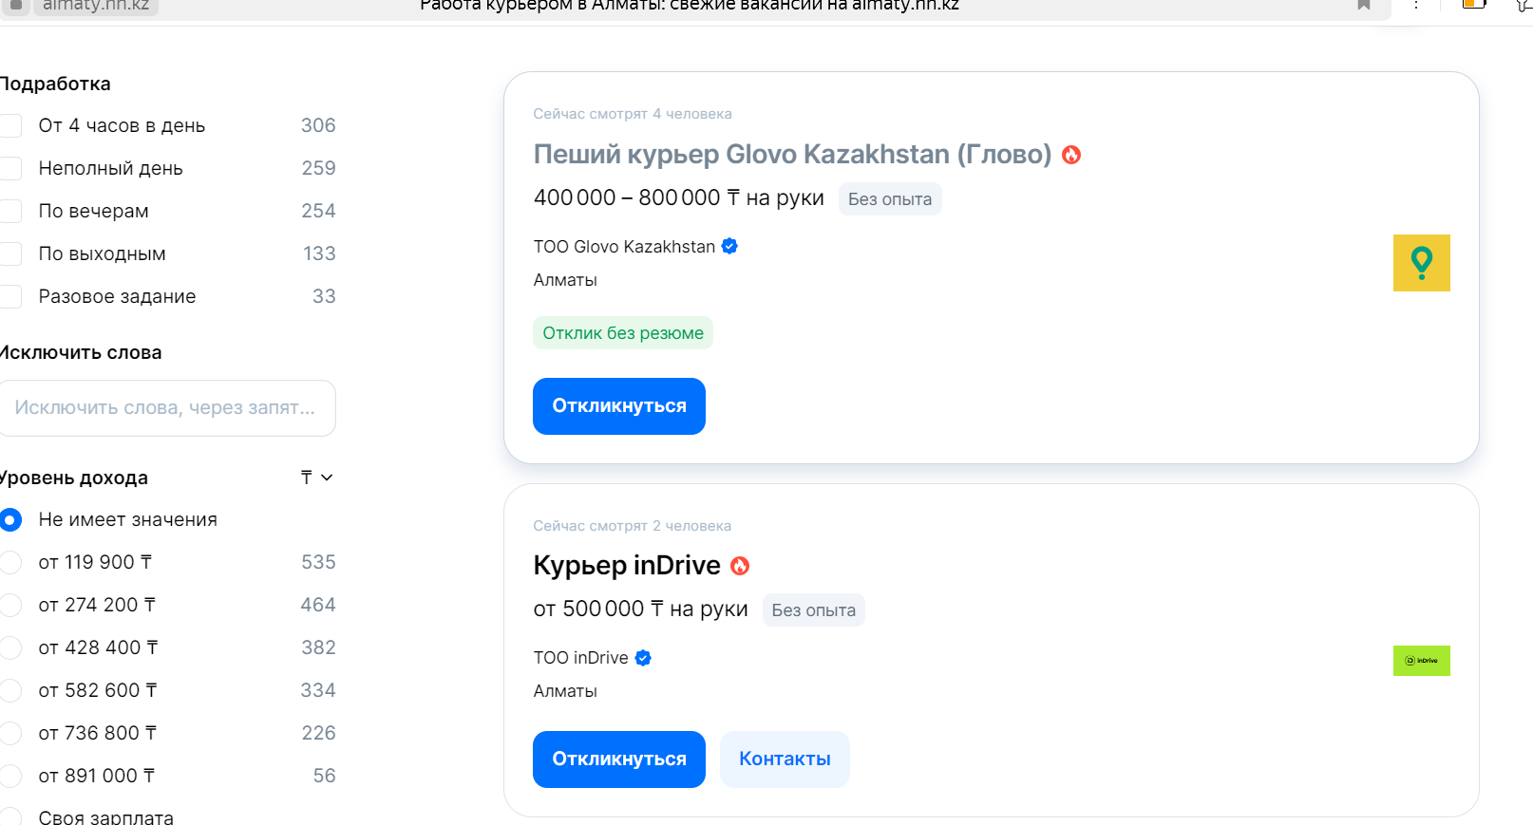Select income level 'от 428 400 ₸'
This screenshot has width=1533, height=825.
(10, 647)
